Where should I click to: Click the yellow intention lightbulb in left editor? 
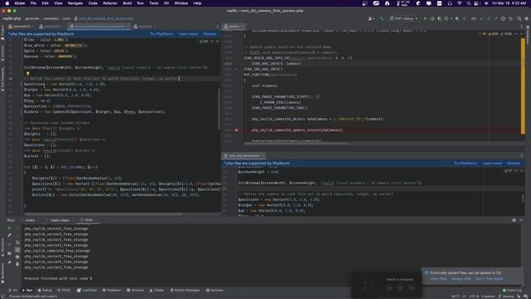27,73
